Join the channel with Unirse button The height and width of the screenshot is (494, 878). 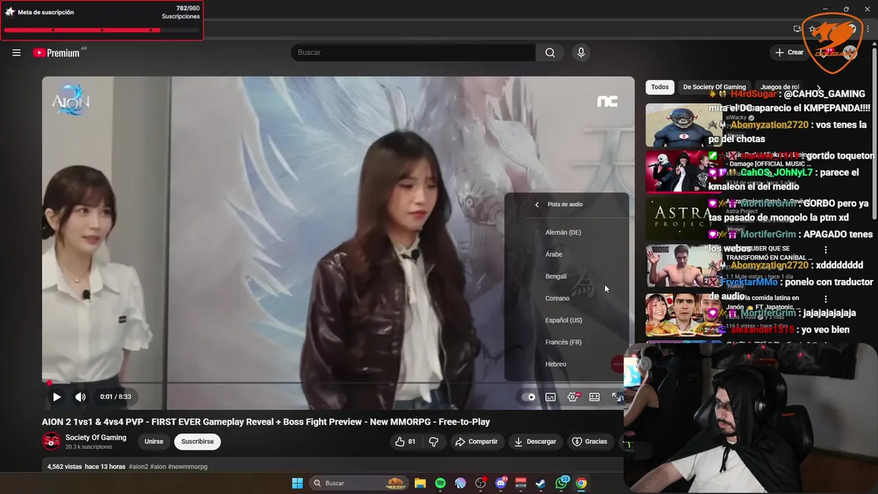click(154, 442)
